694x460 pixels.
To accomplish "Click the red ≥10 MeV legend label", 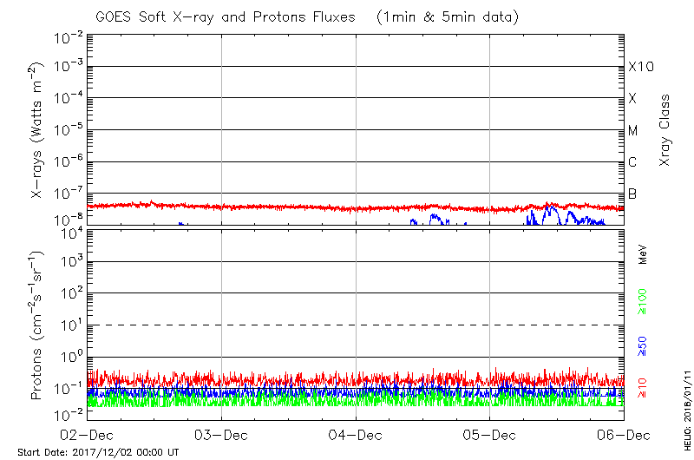I will point(643,387).
